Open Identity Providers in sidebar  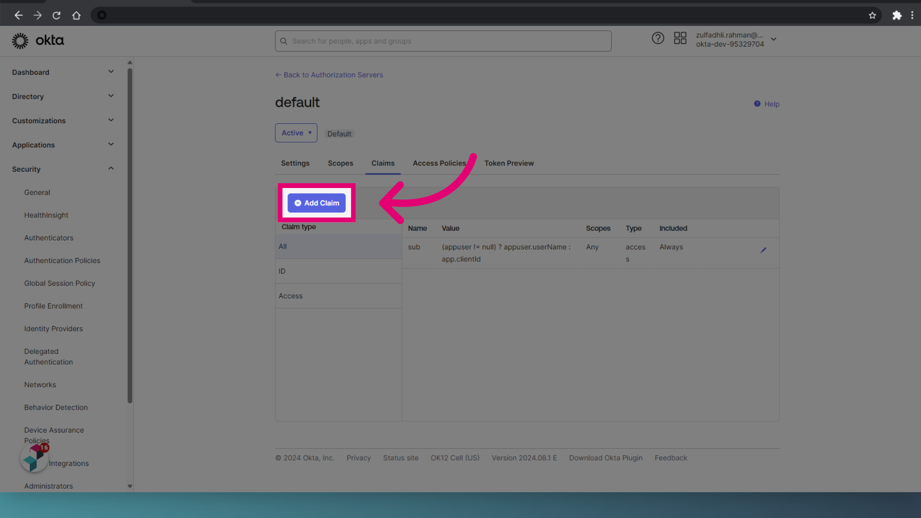click(53, 329)
